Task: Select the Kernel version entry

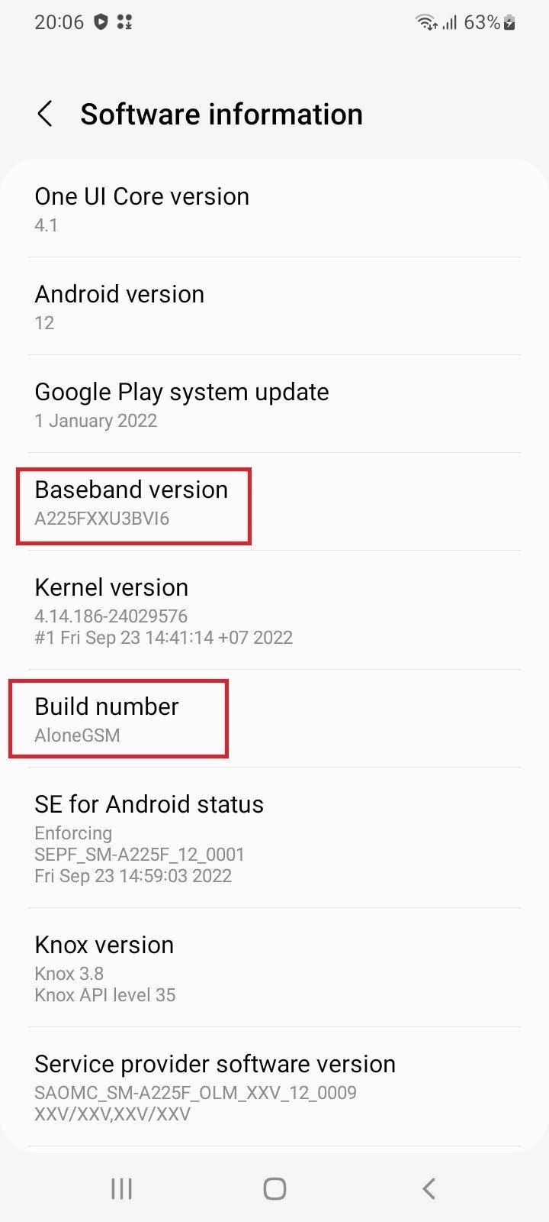Action: [274, 610]
